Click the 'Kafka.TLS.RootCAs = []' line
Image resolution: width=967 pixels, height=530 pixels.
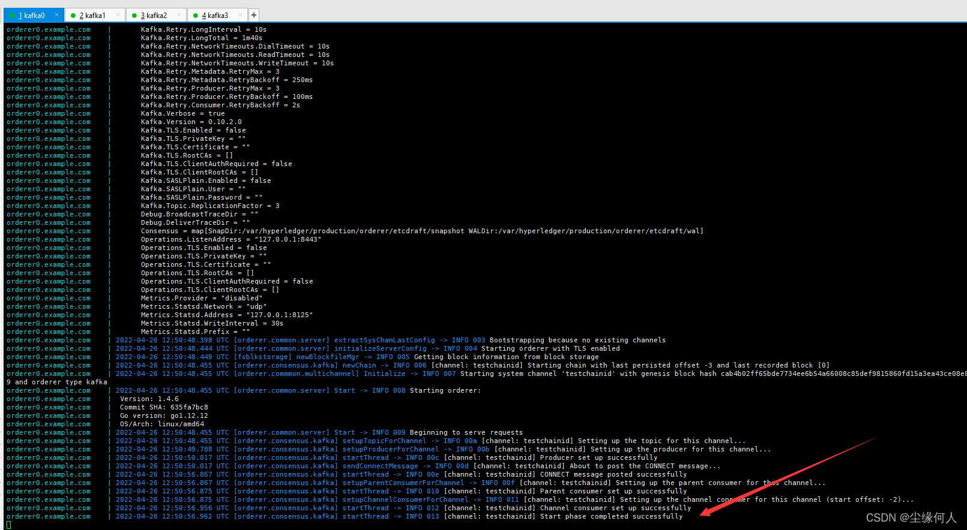(187, 155)
